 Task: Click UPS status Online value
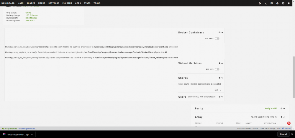(x=28, y=13)
